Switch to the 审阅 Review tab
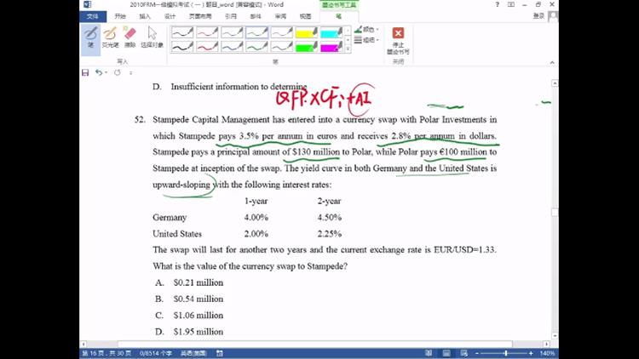The image size is (639, 359). (280, 16)
